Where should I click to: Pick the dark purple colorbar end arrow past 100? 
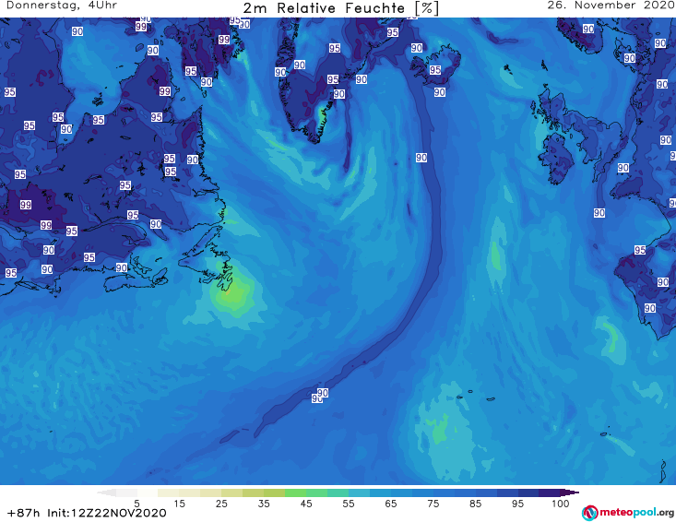570,493
